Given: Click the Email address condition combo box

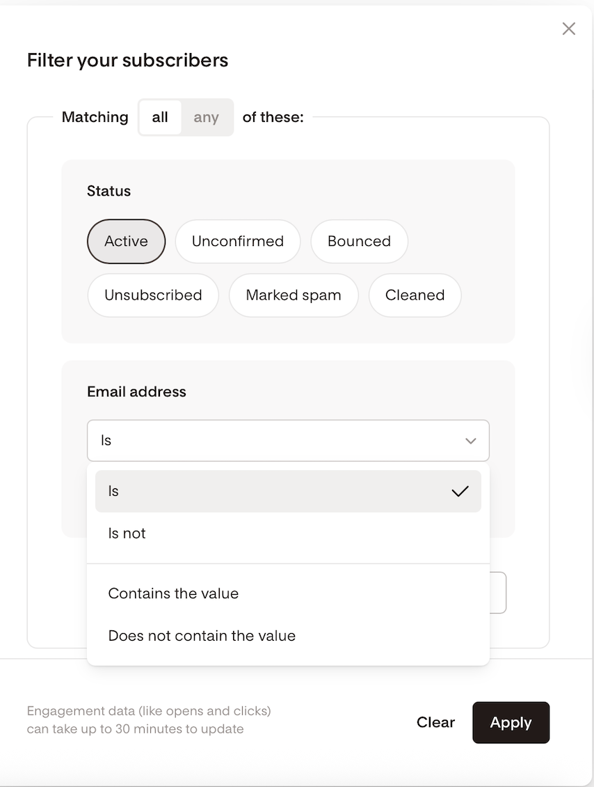Looking at the screenshot, I should point(288,441).
